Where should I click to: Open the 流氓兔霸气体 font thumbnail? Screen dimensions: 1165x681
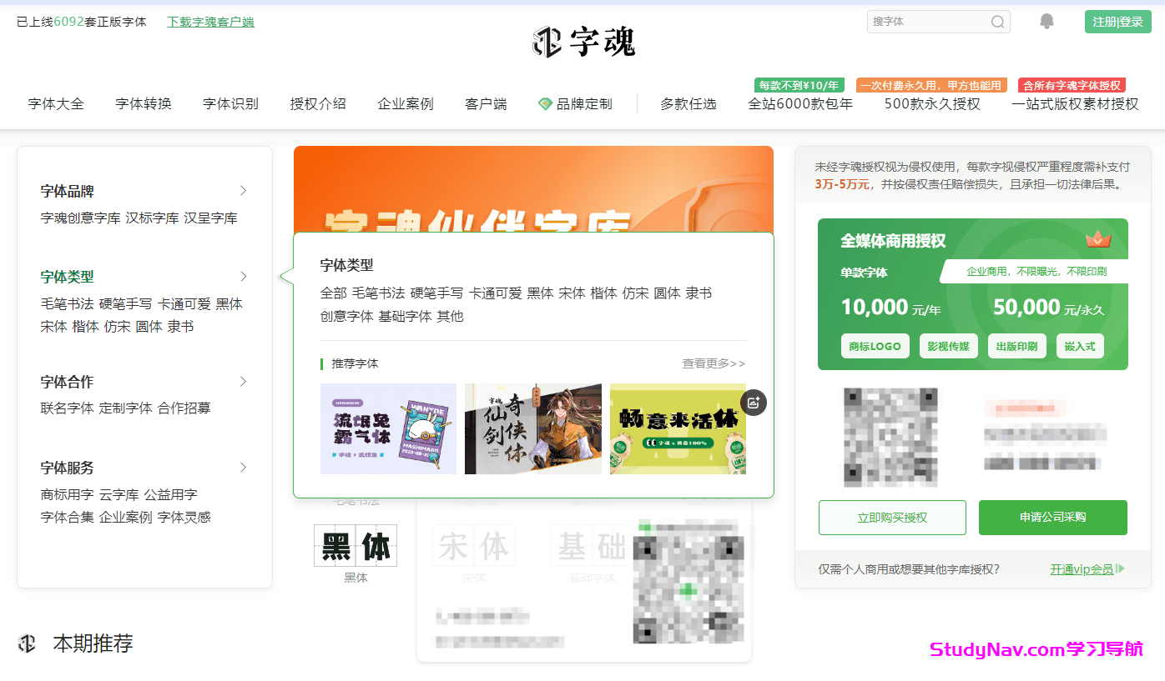388,428
